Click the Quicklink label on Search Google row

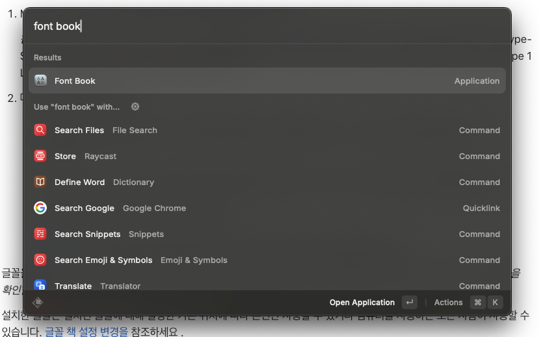pos(481,208)
